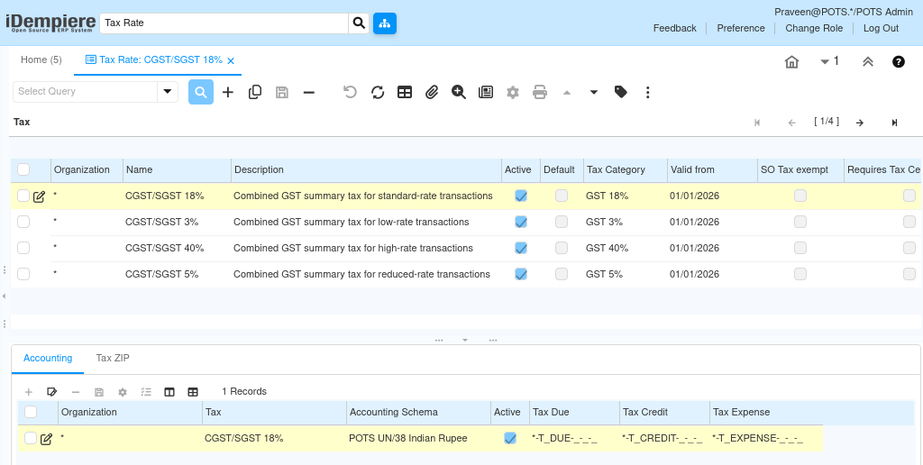Select the CGST/SGST 40% row checkbox
923x465 pixels.
pyautogui.click(x=23, y=248)
